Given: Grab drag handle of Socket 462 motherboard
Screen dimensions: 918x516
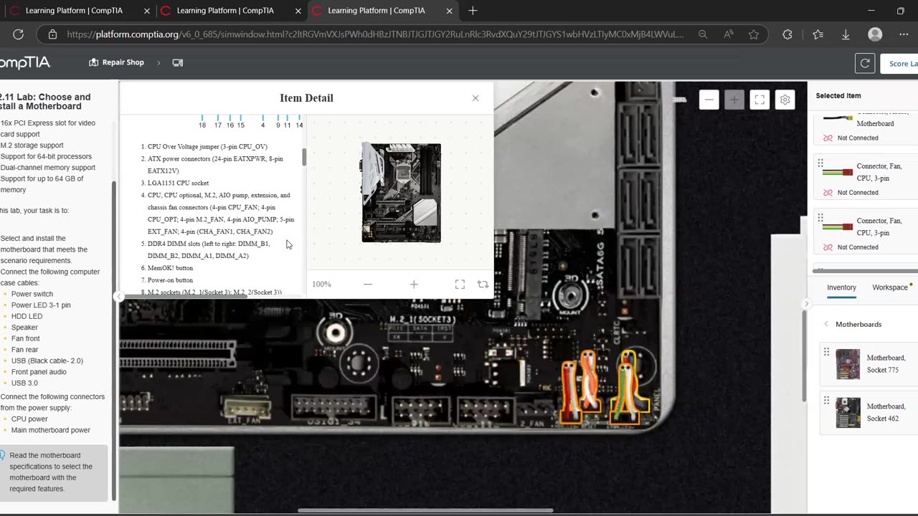Looking at the screenshot, I should coord(826,401).
